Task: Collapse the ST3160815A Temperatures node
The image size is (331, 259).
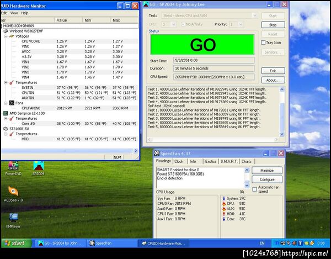Action: (x=6, y=134)
